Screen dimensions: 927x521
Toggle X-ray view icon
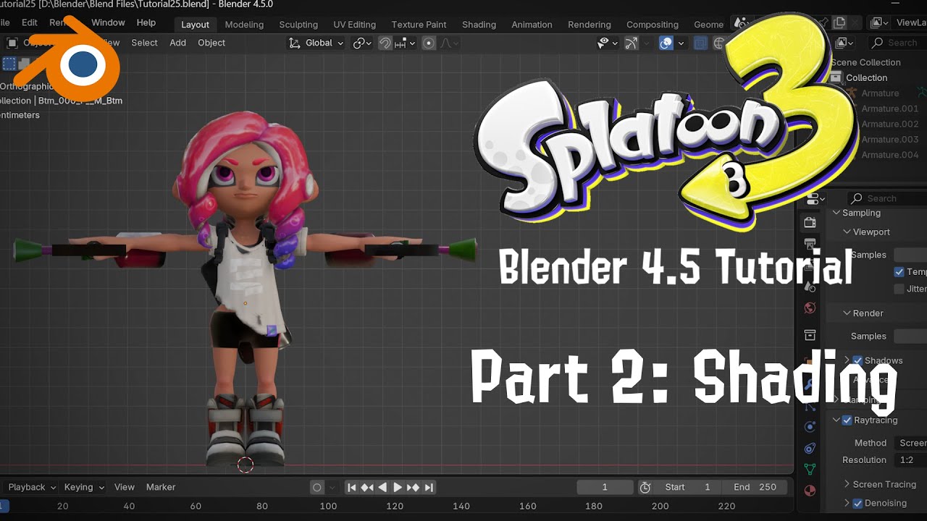(700, 43)
